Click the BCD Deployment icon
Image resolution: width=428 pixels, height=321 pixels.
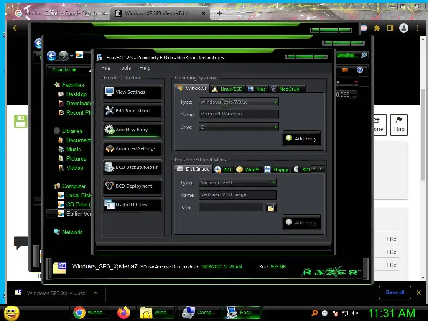coord(110,186)
